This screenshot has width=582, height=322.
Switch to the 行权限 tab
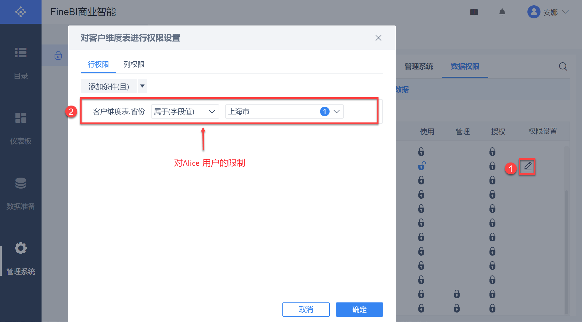point(98,64)
